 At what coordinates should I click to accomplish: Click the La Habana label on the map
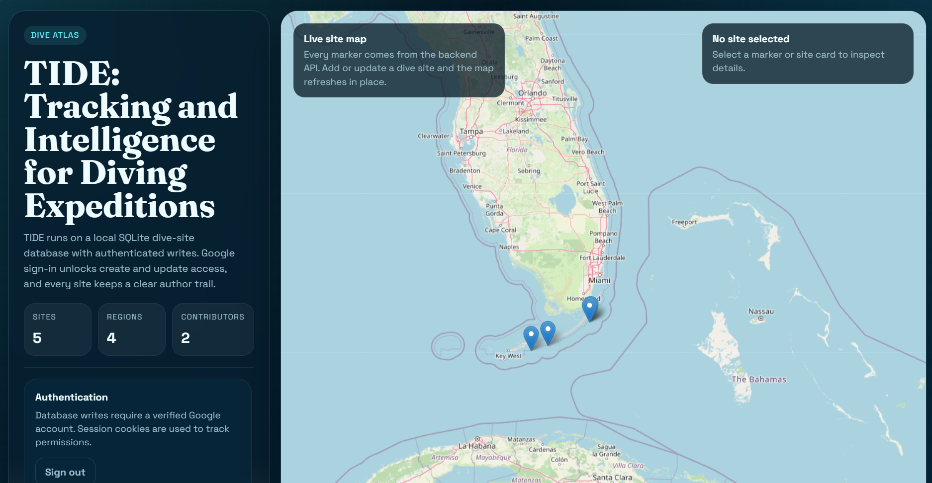(476, 446)
